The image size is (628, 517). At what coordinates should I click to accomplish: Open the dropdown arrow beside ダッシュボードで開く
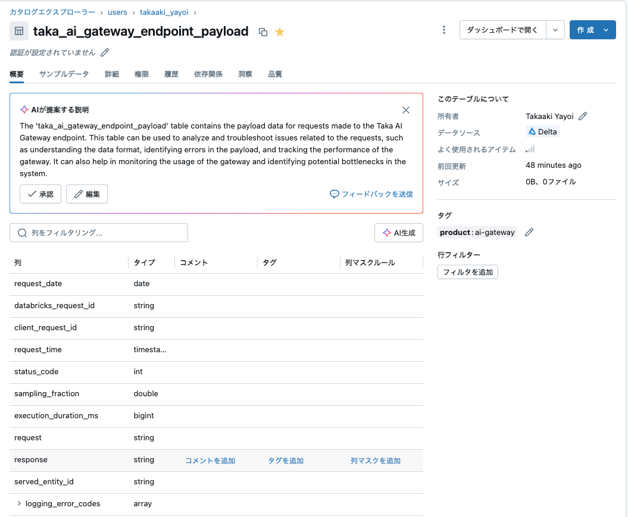(x=555, y=29)
